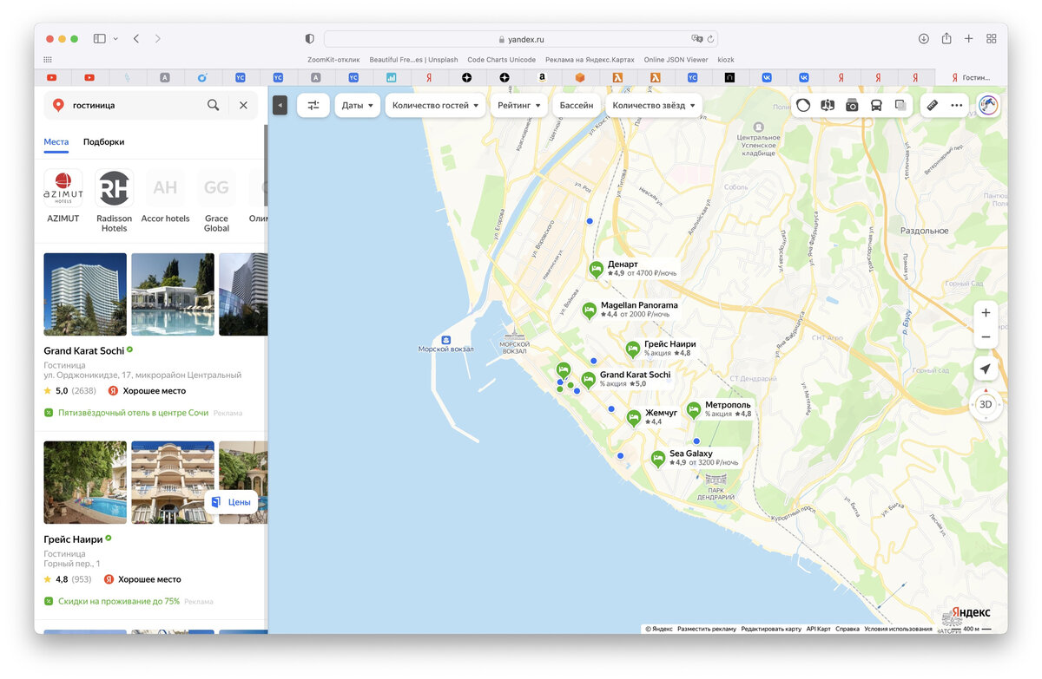This screenshot has height=679, width=1042.
Task: Click Грейс Наири map pin
Action: coord(633,349)
